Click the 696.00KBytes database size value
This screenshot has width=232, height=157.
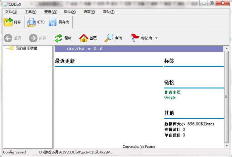(201, 124)
